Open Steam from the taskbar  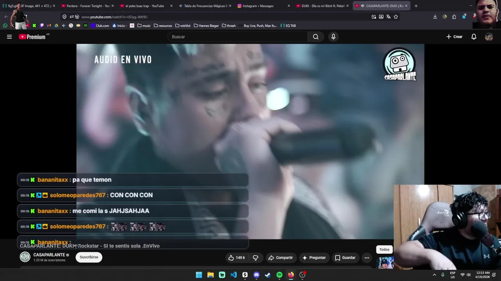click(x=268, y=275)
